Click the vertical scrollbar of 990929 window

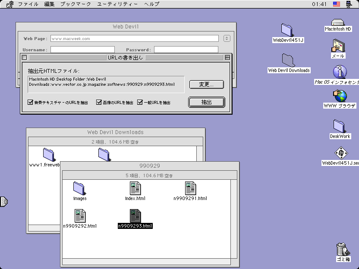tap(234, 219)
